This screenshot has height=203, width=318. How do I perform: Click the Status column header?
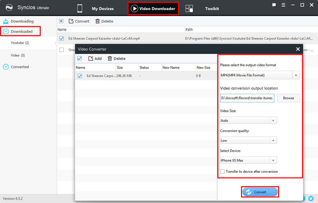[144, 68]
